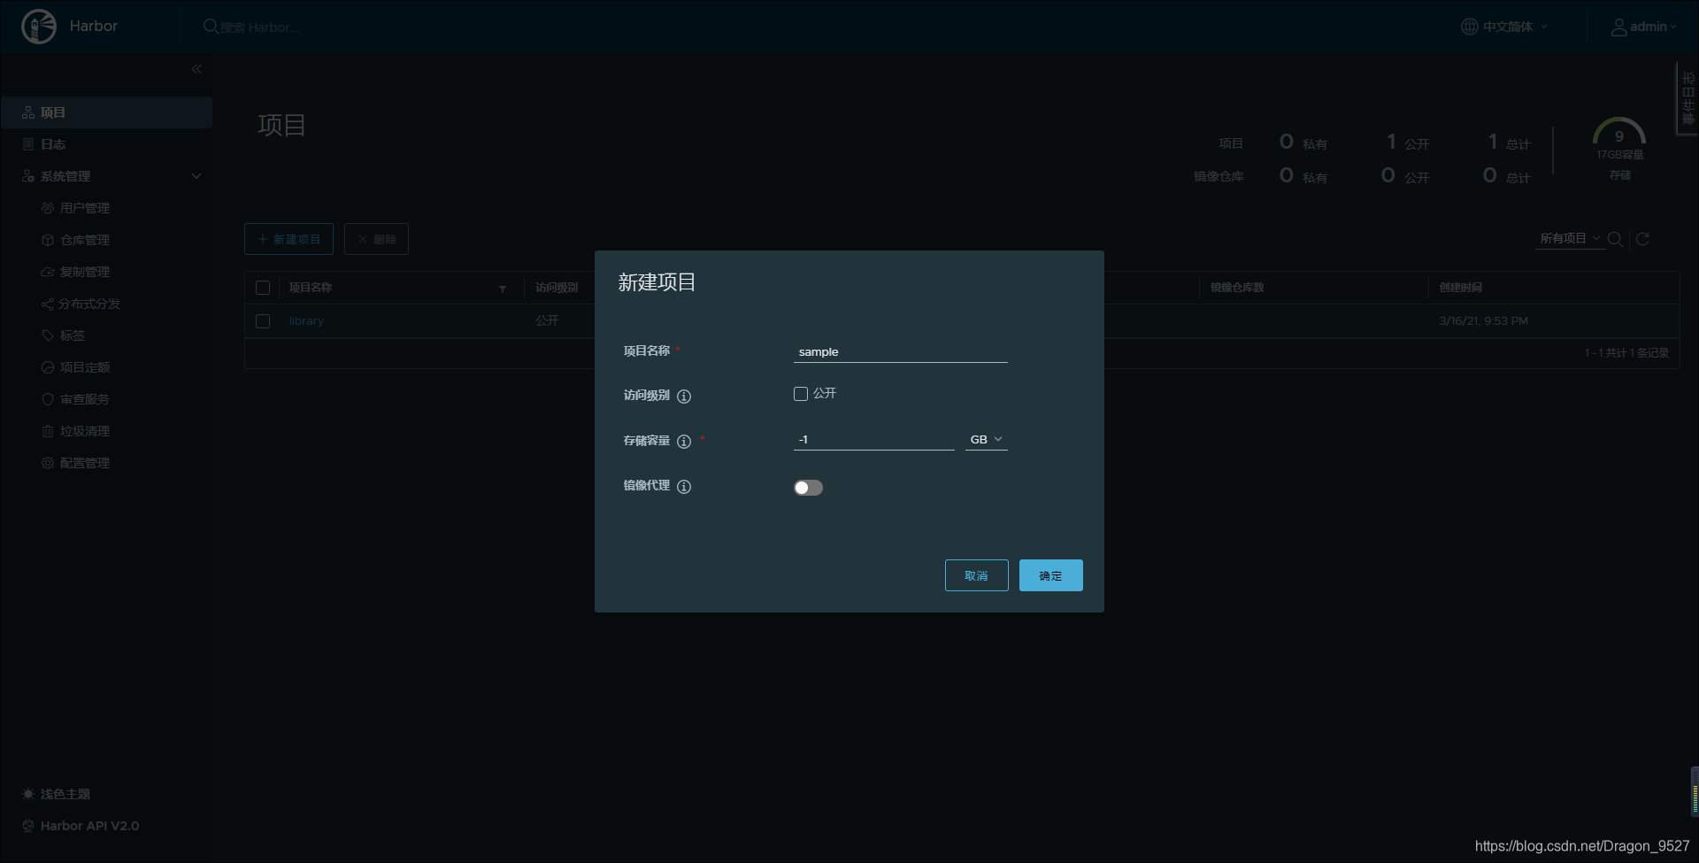Click the globe language icon

coord(1469,27)
